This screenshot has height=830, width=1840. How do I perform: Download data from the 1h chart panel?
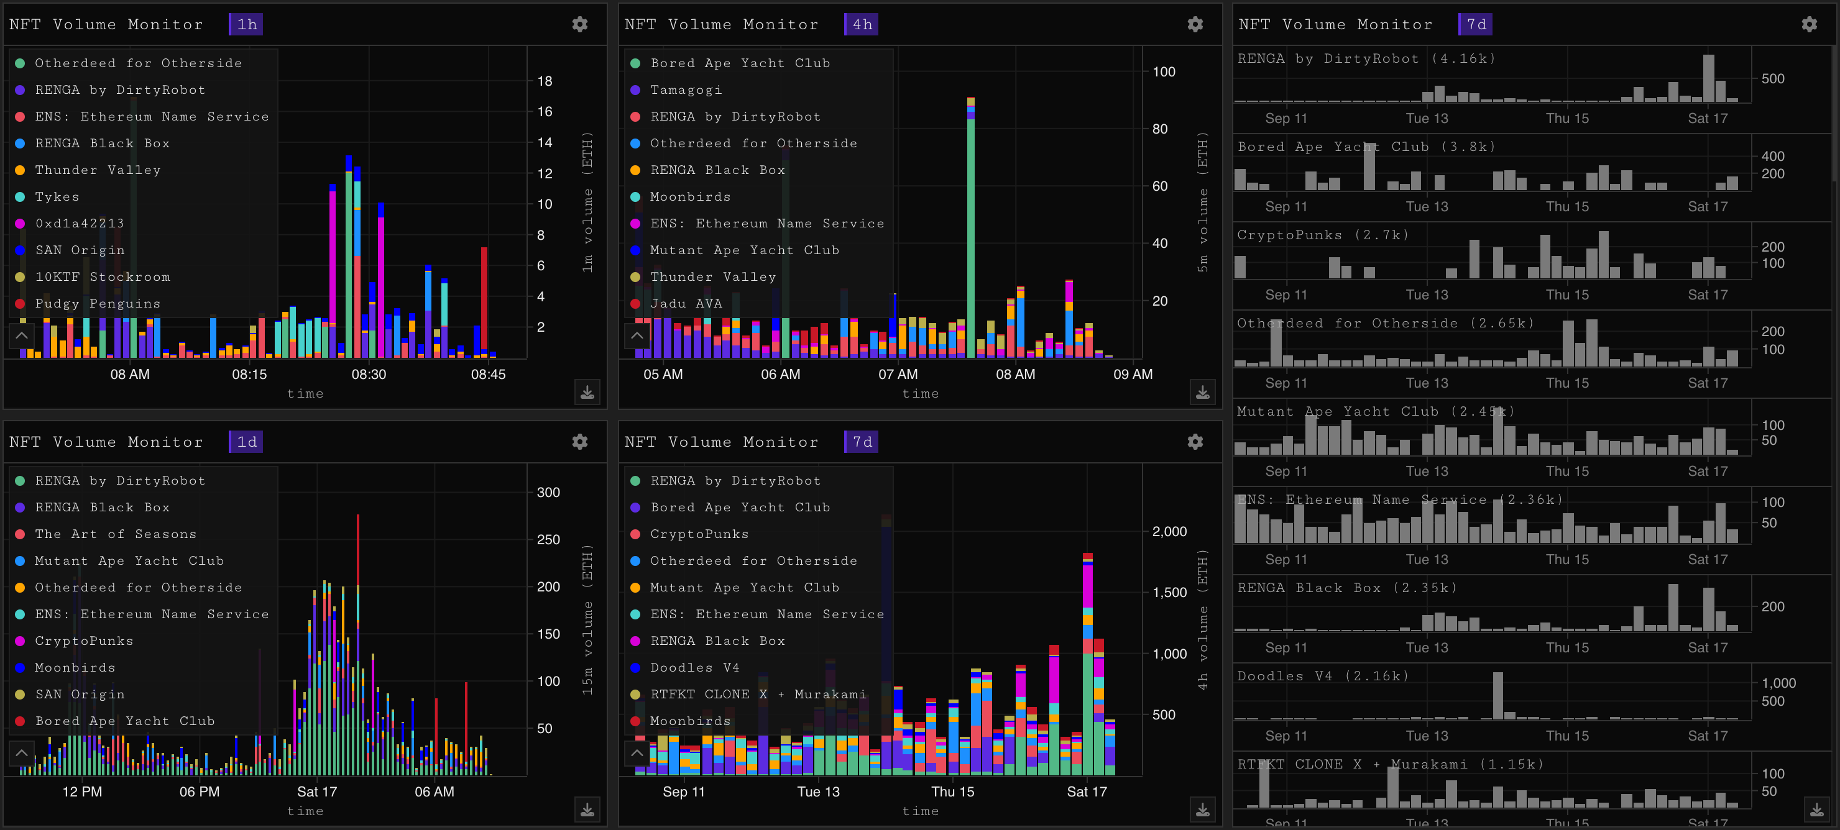[x=587, y=393]
